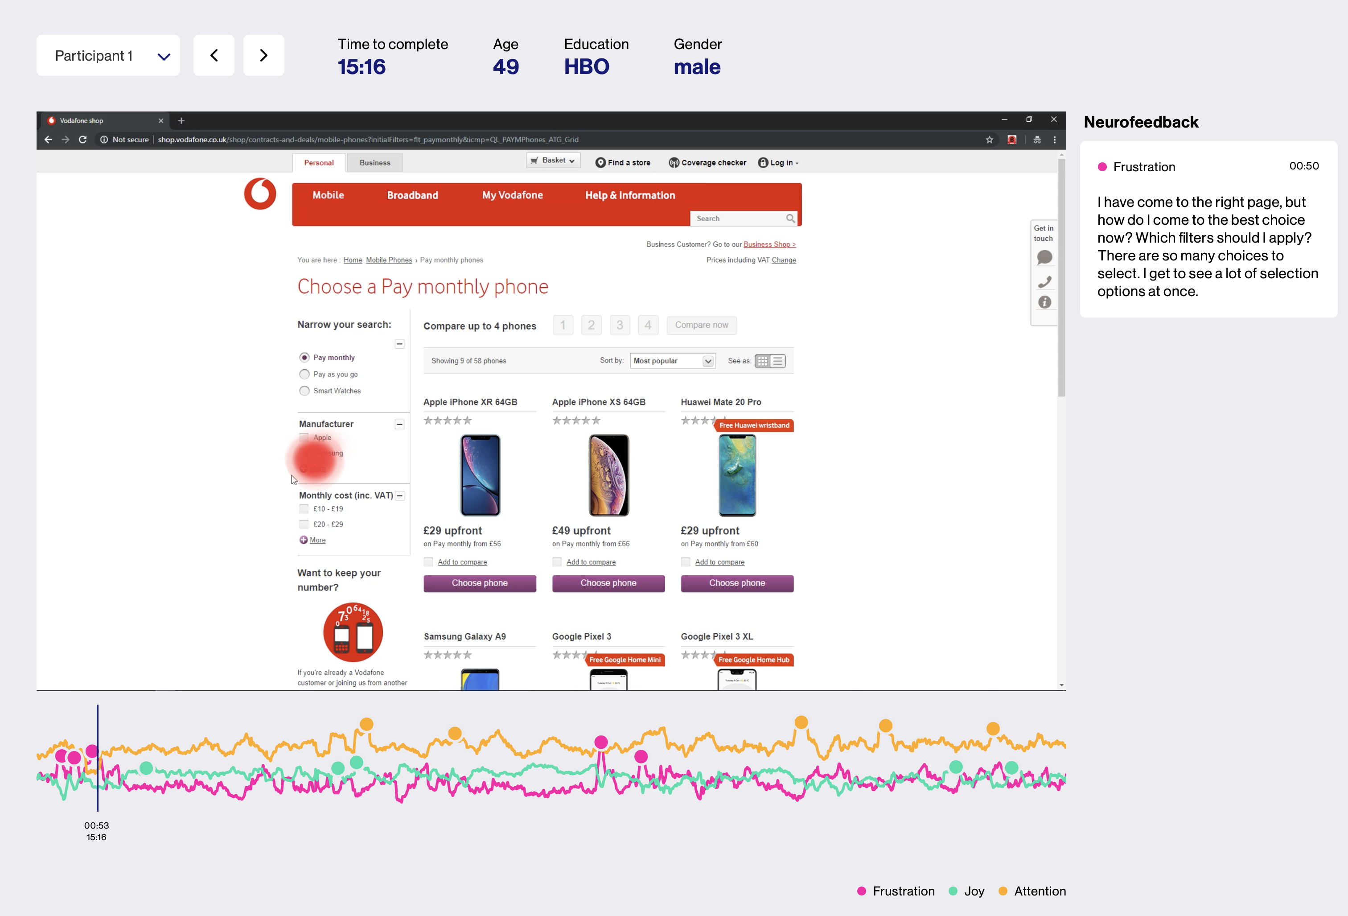Click the highest Attention marker near timeline start

point(366,724)
